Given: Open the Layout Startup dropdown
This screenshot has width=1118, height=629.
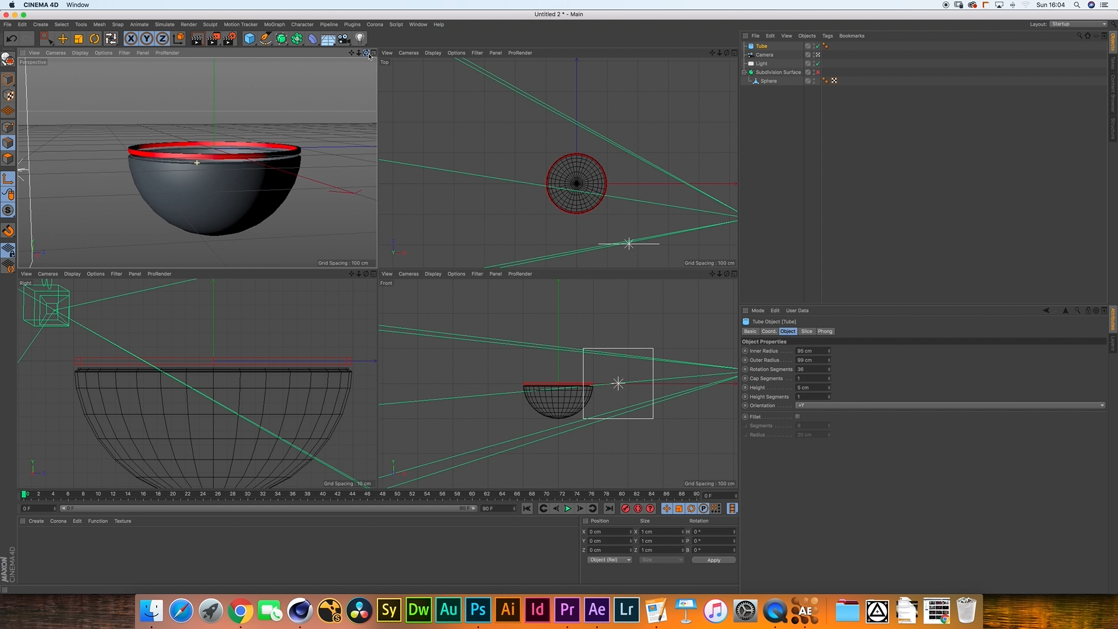Looking at the screenshot, I should (x=1078, y=24).
